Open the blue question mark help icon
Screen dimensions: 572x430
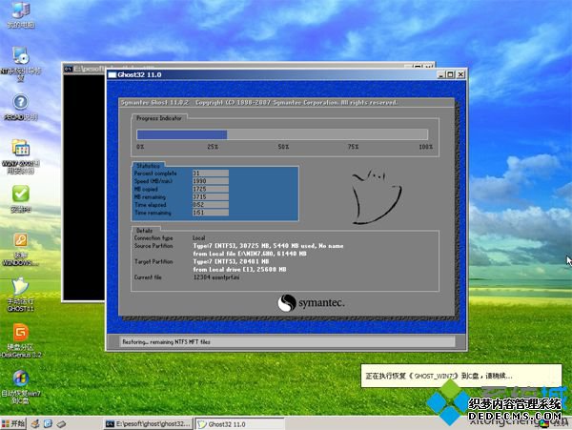[20, 101]
